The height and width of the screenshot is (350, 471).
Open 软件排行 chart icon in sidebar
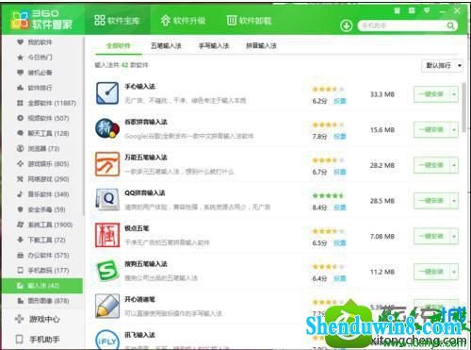[x=21, y=88]
